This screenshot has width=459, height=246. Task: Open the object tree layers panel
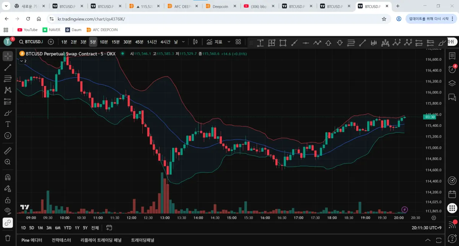[452, 83]
